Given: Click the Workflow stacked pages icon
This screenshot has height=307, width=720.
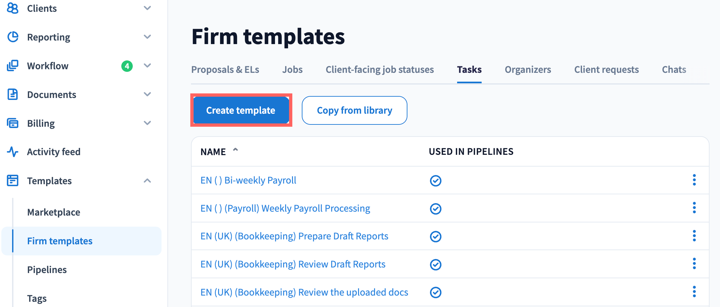Looking at the screenshot, I should pyautogui.click(x=12, y=66).
